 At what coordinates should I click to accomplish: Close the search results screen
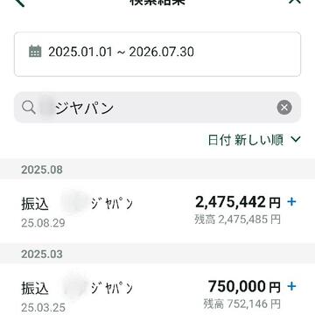pos(294,2)
